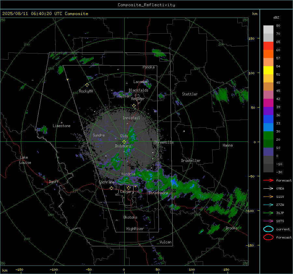The height and width of the screenshot is (274, 293).
Task: Select the slate purple 0-10 dBZ swatch
Action: (x=268, y=152)
